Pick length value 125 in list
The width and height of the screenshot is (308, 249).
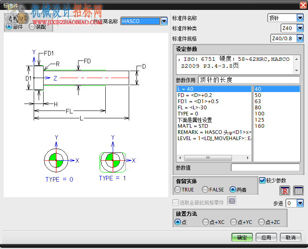coord(277,120)
